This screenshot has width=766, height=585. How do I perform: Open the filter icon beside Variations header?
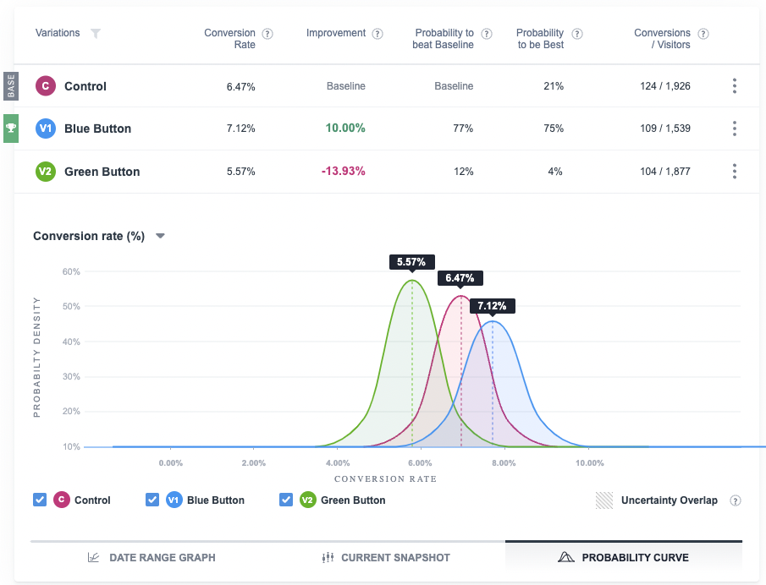tap(96, 33)
